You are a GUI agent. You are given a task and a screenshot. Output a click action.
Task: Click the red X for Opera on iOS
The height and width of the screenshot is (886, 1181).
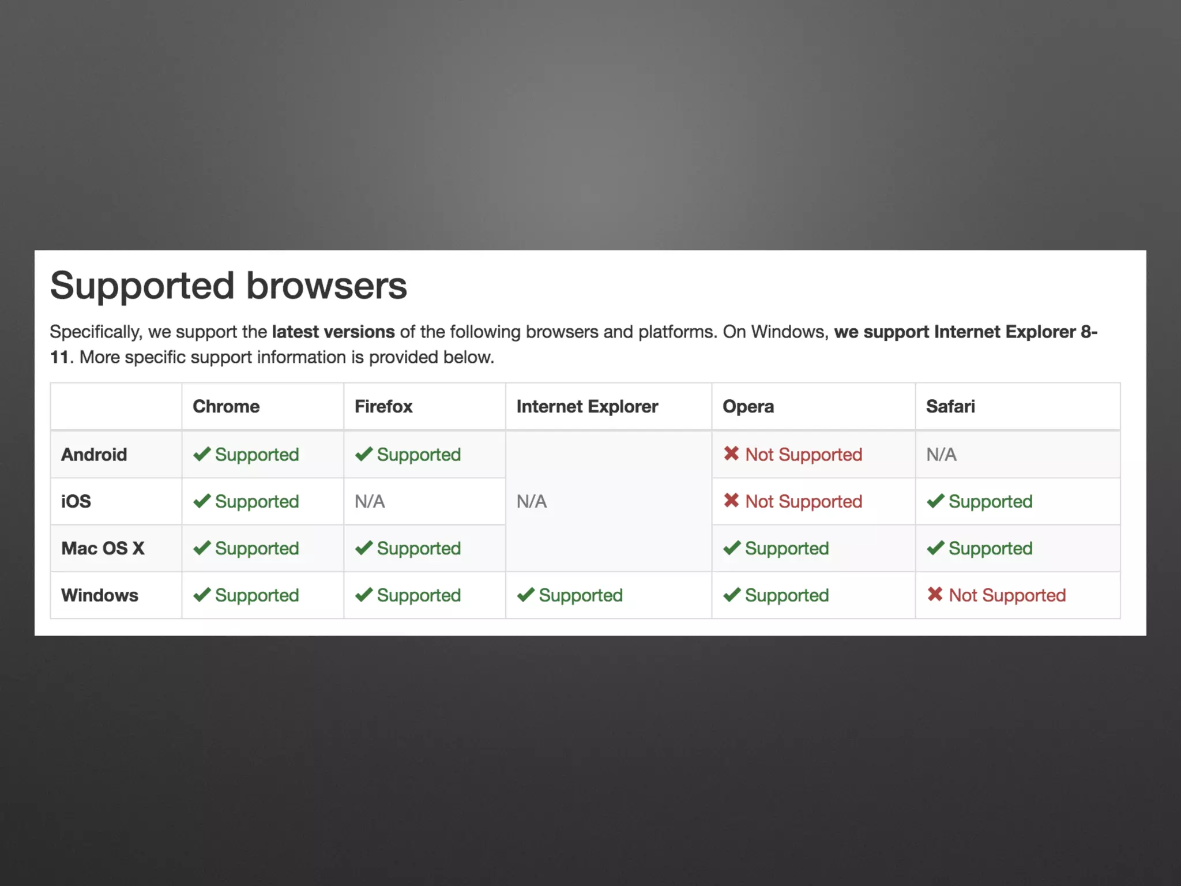click(731, 501)
